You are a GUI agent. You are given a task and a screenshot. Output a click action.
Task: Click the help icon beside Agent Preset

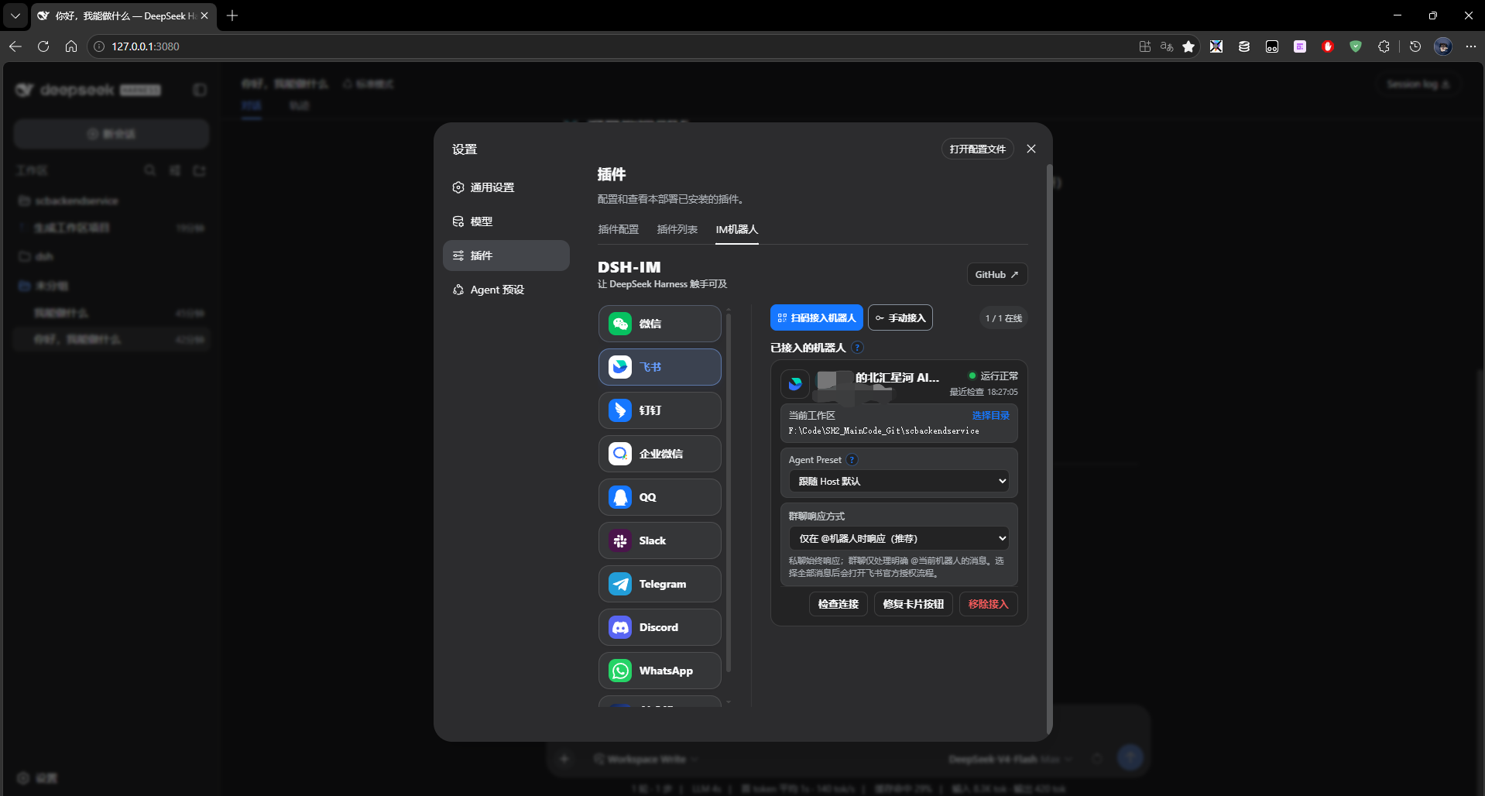tap(852, 460)
